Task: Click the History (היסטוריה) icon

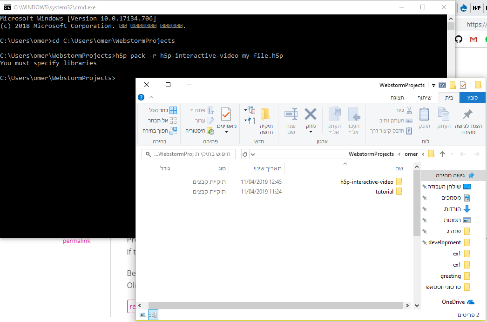Action: [210, 131]
